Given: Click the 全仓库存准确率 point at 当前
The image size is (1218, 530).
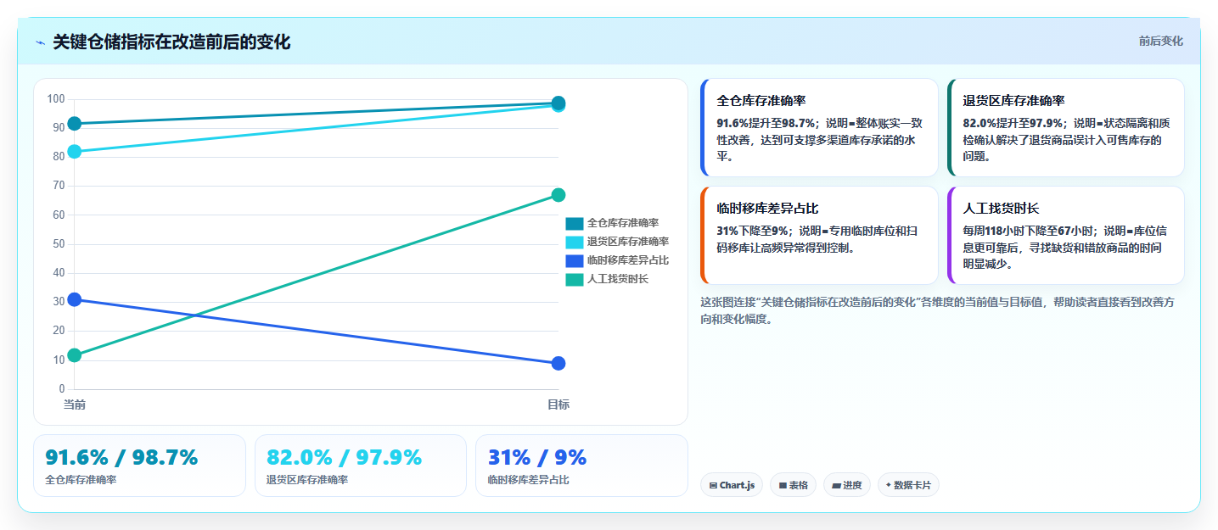Looking at the screenshot, I should [x=75, y=124].
